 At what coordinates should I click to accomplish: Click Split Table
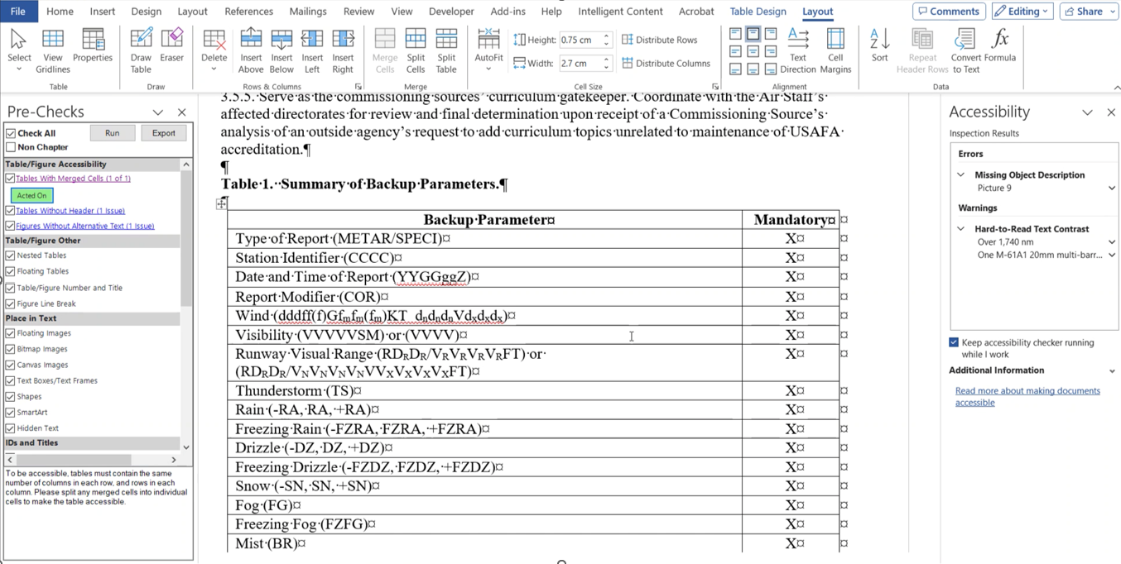(446, 50)
